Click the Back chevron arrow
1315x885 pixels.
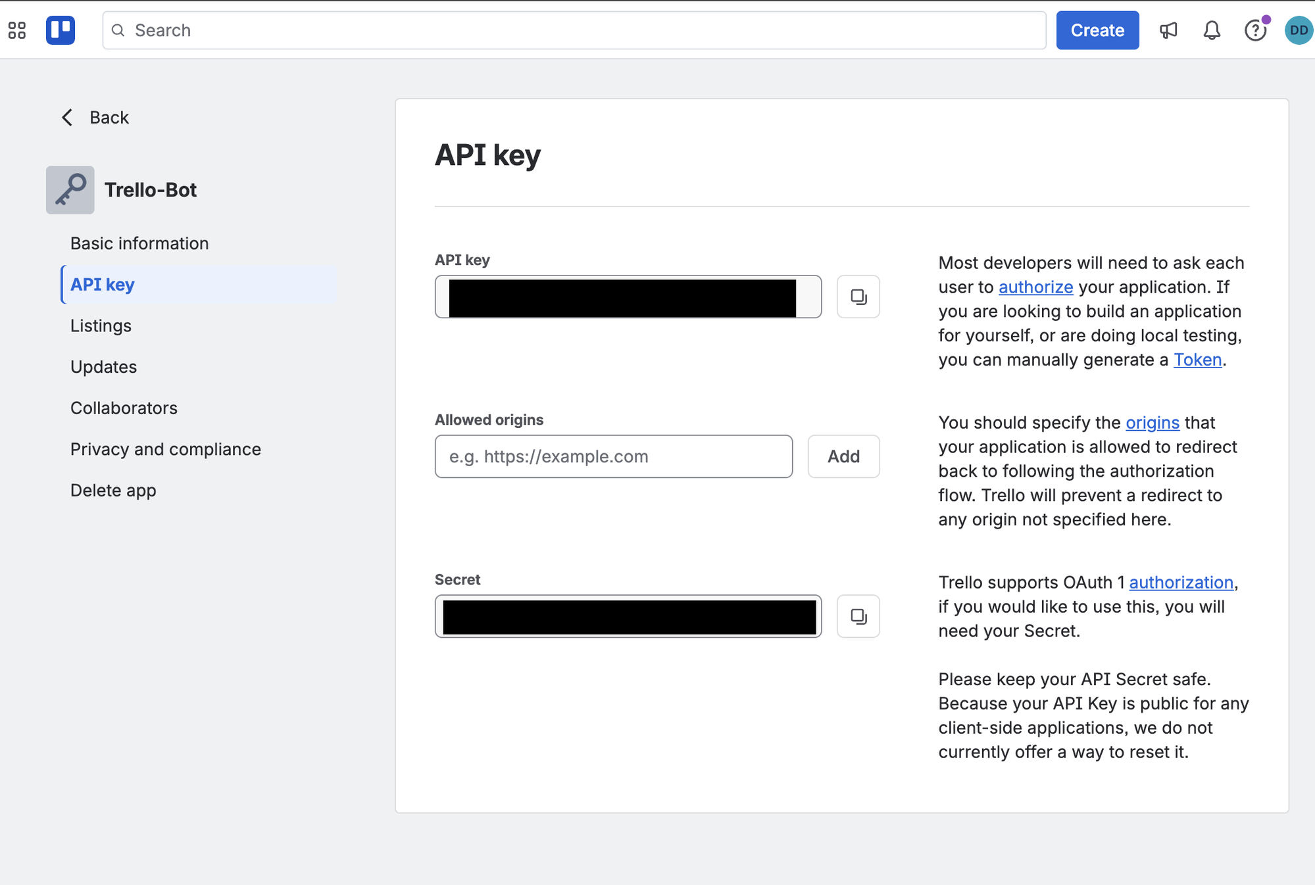(x=67, y=118)
